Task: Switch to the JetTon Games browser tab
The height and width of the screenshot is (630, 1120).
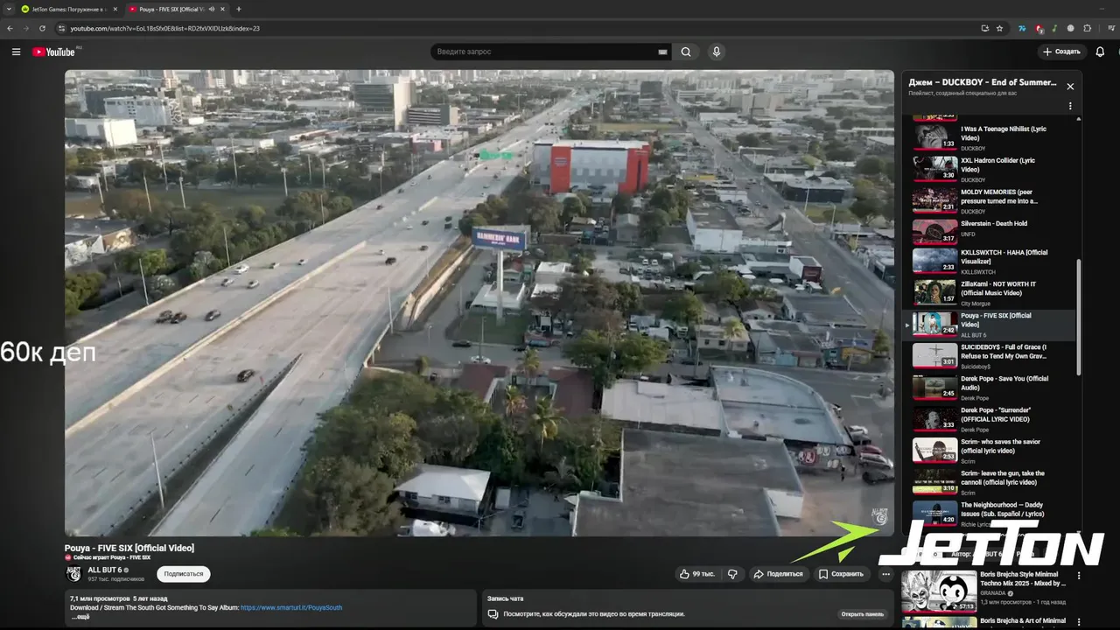Action: (x=68, y=9)
